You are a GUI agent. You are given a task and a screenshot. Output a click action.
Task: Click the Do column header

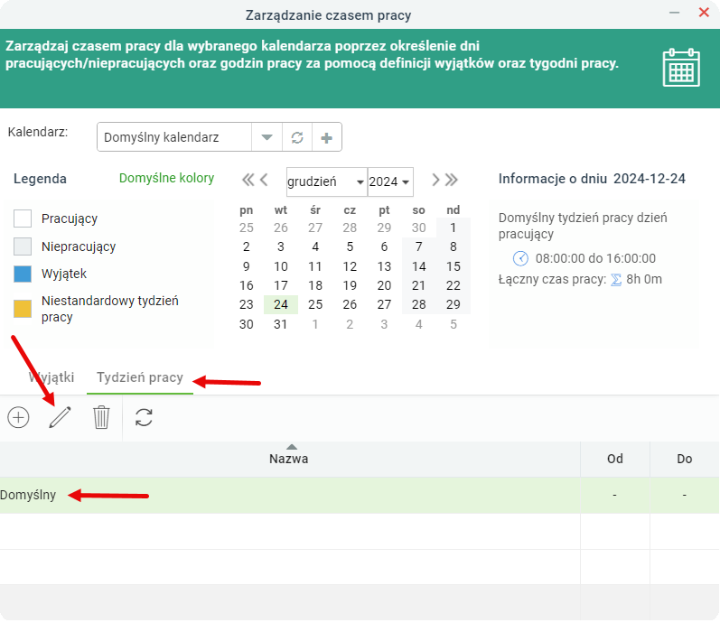684,459
